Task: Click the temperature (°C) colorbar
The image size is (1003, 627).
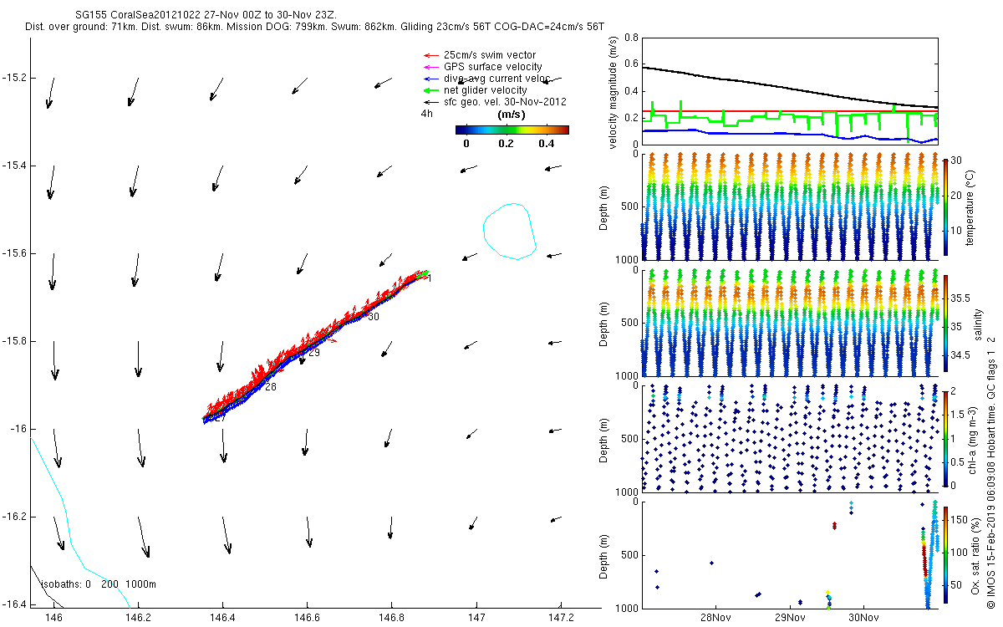Action: coord(944,206)
